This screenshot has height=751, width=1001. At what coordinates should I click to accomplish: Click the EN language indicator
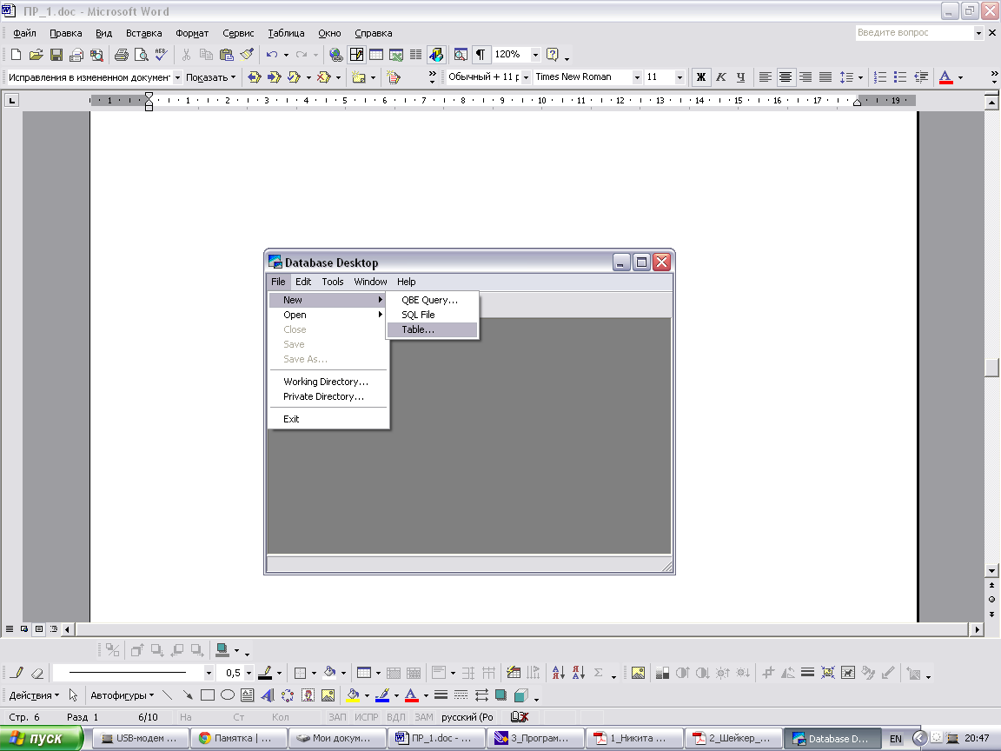pyautogui.click(x=896, y=739)
